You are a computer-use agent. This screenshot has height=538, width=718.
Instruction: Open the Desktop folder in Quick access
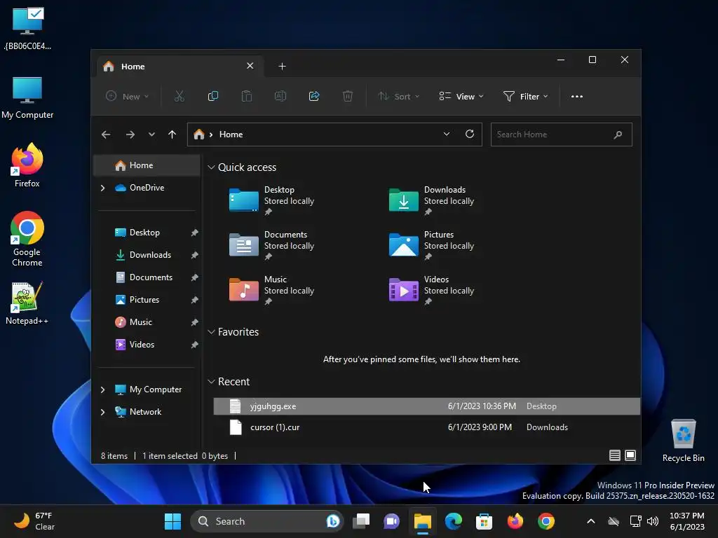271,200
